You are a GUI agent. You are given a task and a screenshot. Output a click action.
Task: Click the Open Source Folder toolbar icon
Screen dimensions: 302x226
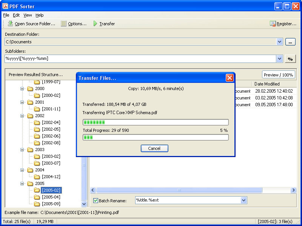pos(10,24)
